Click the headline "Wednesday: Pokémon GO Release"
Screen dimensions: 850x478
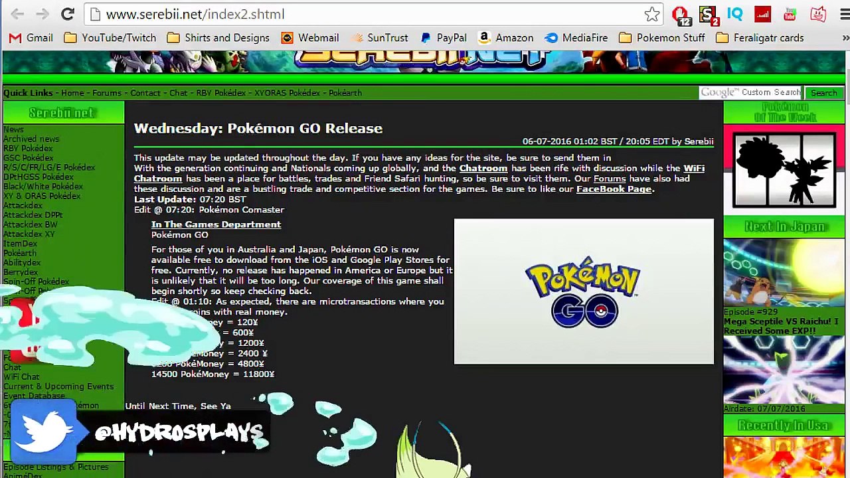[x=258, y=129]
